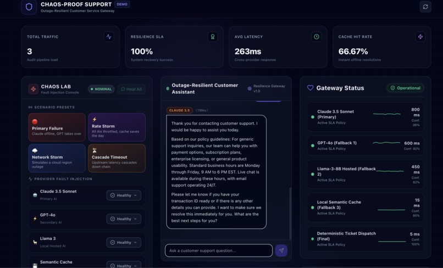The height and width of the screenshot is (268, 443).
Task: Click the 5 ms value for Ticket Dispatch
Action: click(x=414, y=234)
